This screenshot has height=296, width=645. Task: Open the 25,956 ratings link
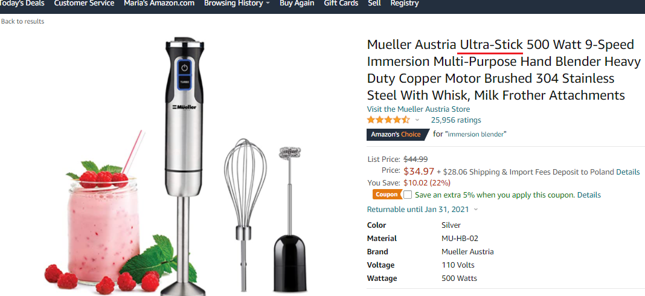[456, 120]
